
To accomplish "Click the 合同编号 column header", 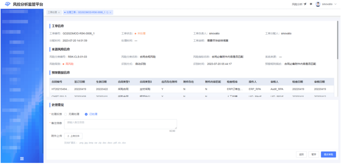I will (x=57, y=82).
